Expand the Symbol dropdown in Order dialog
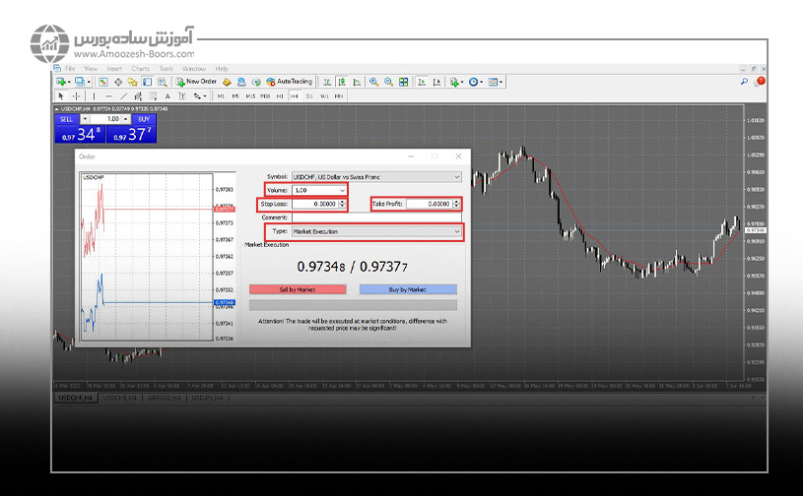 coord(456,176)
